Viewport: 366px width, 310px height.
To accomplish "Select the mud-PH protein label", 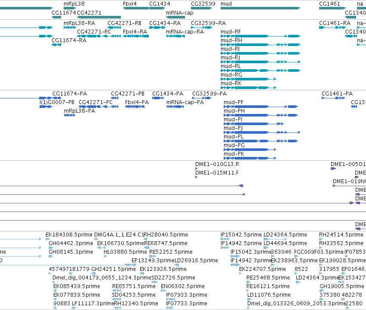I will [234, 110].
